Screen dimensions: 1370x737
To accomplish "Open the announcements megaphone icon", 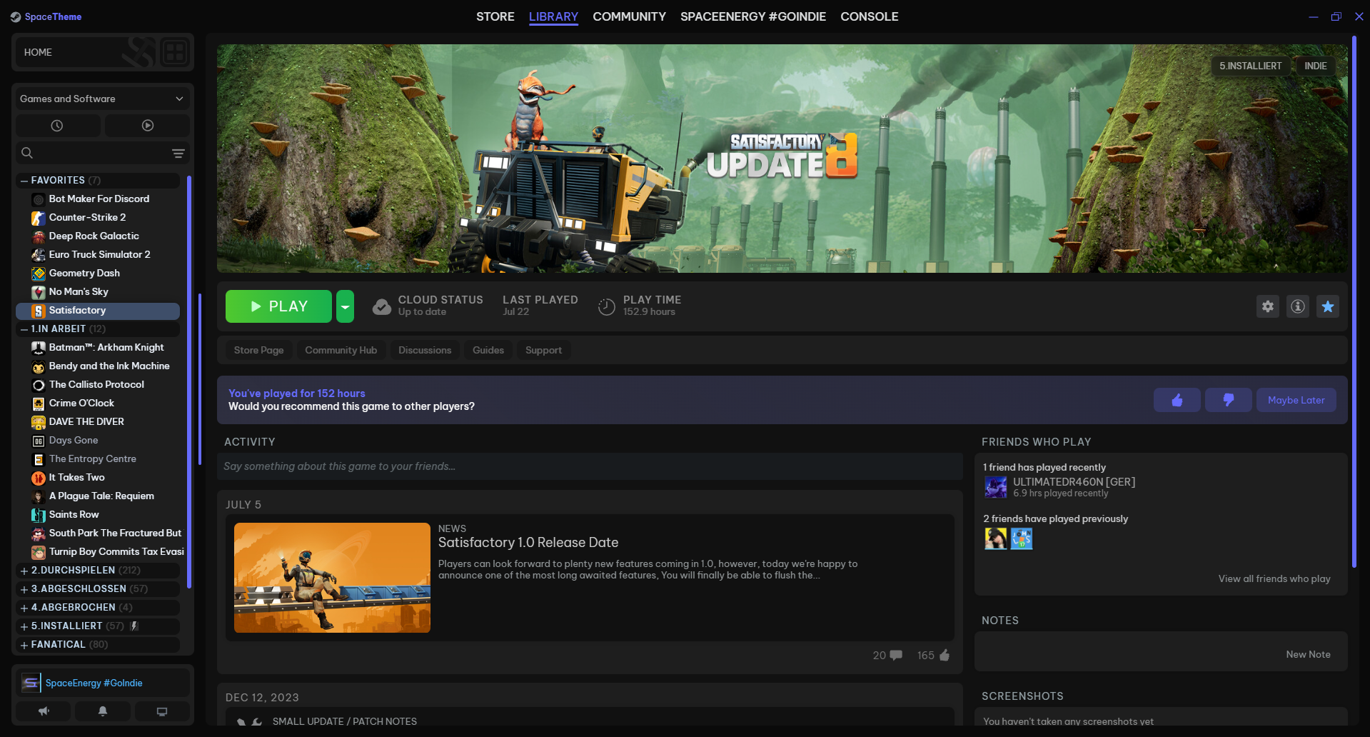I will click(x=44, y=711).
